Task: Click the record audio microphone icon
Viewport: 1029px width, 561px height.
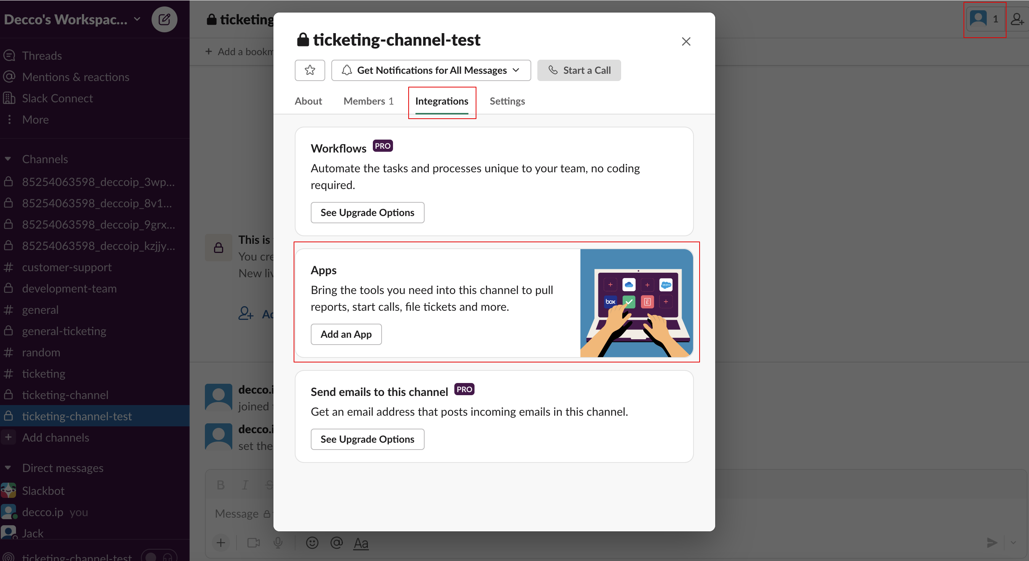Action: coord(278,543)
